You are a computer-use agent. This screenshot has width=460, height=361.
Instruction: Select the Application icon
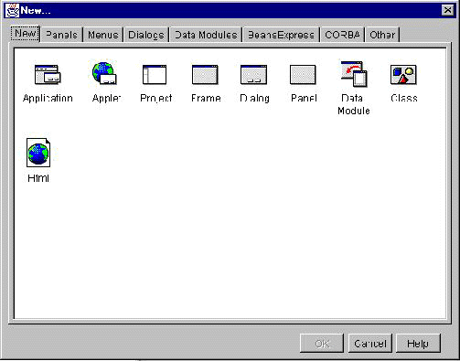point(48,75)
